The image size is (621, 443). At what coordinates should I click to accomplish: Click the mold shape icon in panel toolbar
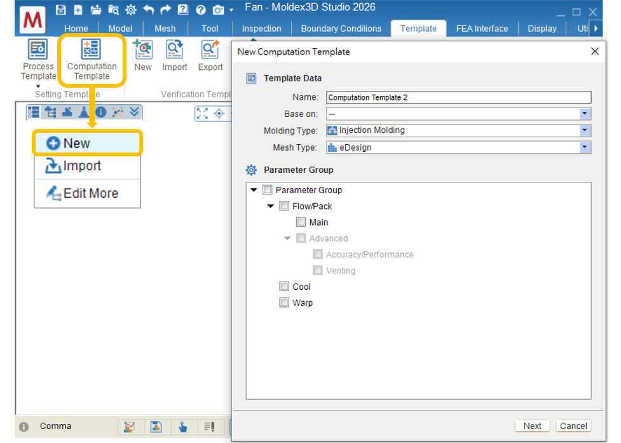(x=67, y=112)
